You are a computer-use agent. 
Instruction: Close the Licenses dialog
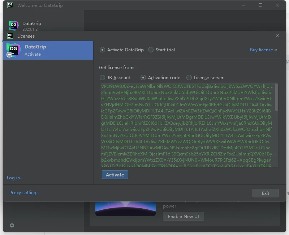(277, 36)
